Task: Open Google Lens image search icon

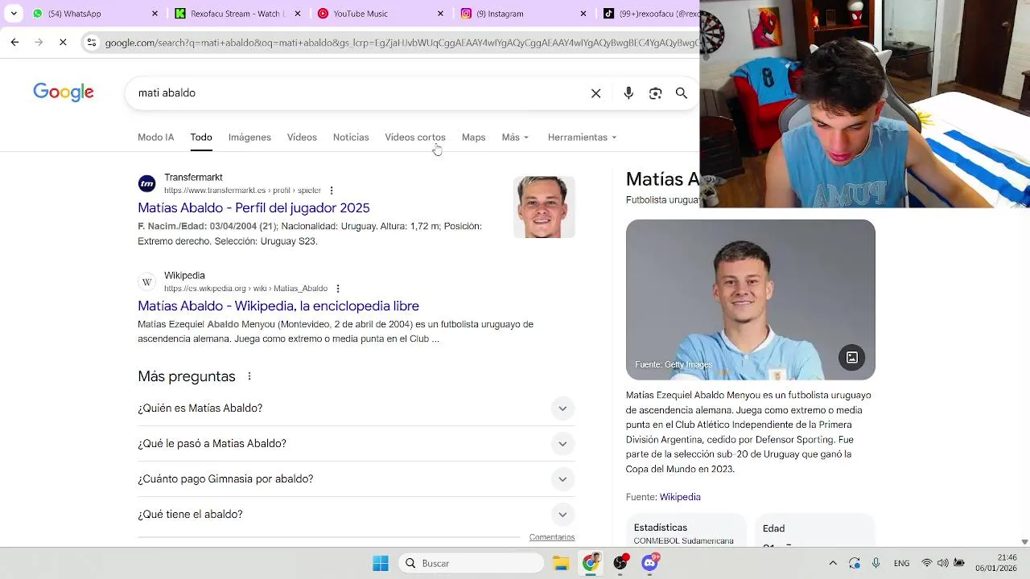Action: 655,93
